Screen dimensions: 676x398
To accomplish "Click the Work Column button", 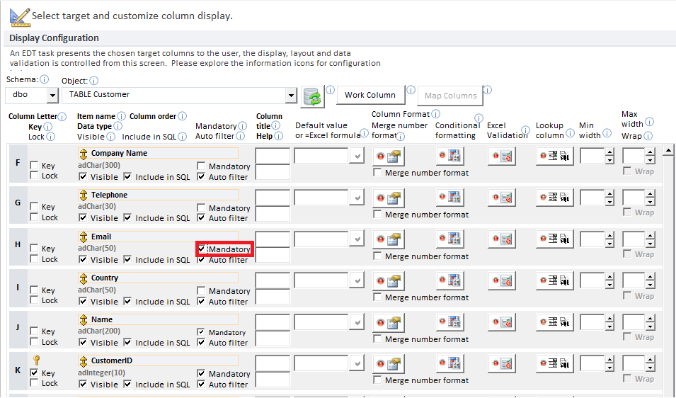I will pos(370,95).
